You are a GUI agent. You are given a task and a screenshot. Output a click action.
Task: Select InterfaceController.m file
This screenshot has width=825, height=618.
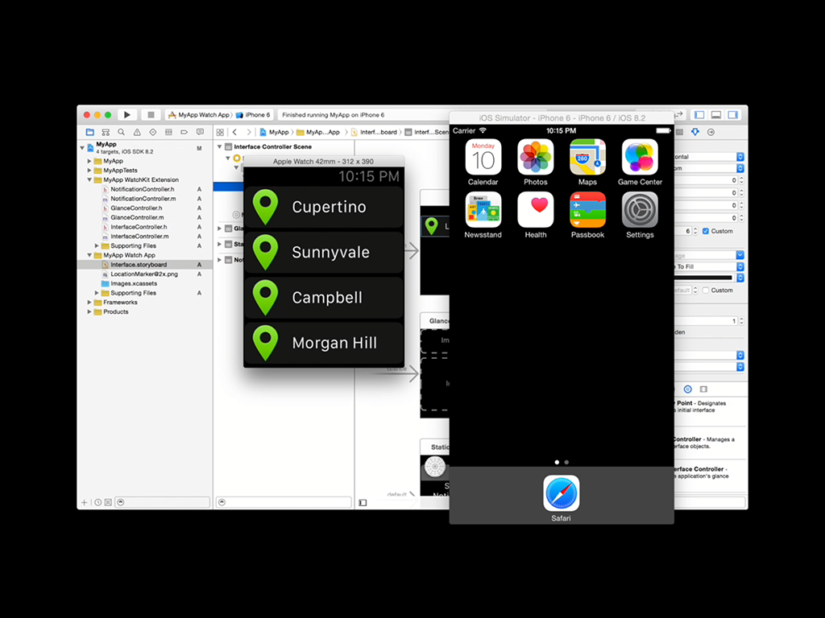139,236
